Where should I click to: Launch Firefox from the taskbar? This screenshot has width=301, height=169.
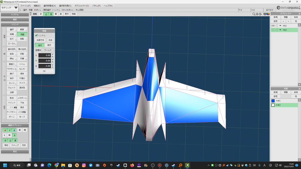(x=132, y=165)
